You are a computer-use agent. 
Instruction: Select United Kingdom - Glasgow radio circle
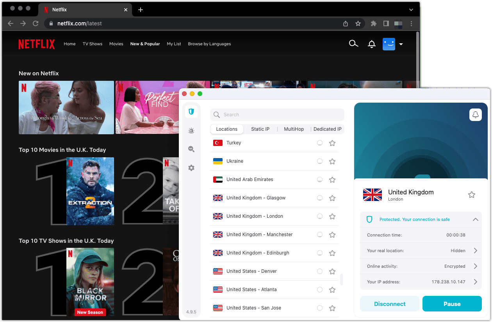(320, 198)
